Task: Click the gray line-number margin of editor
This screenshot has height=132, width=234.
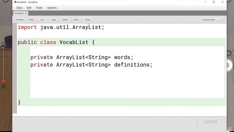Action: pos(15,68)
